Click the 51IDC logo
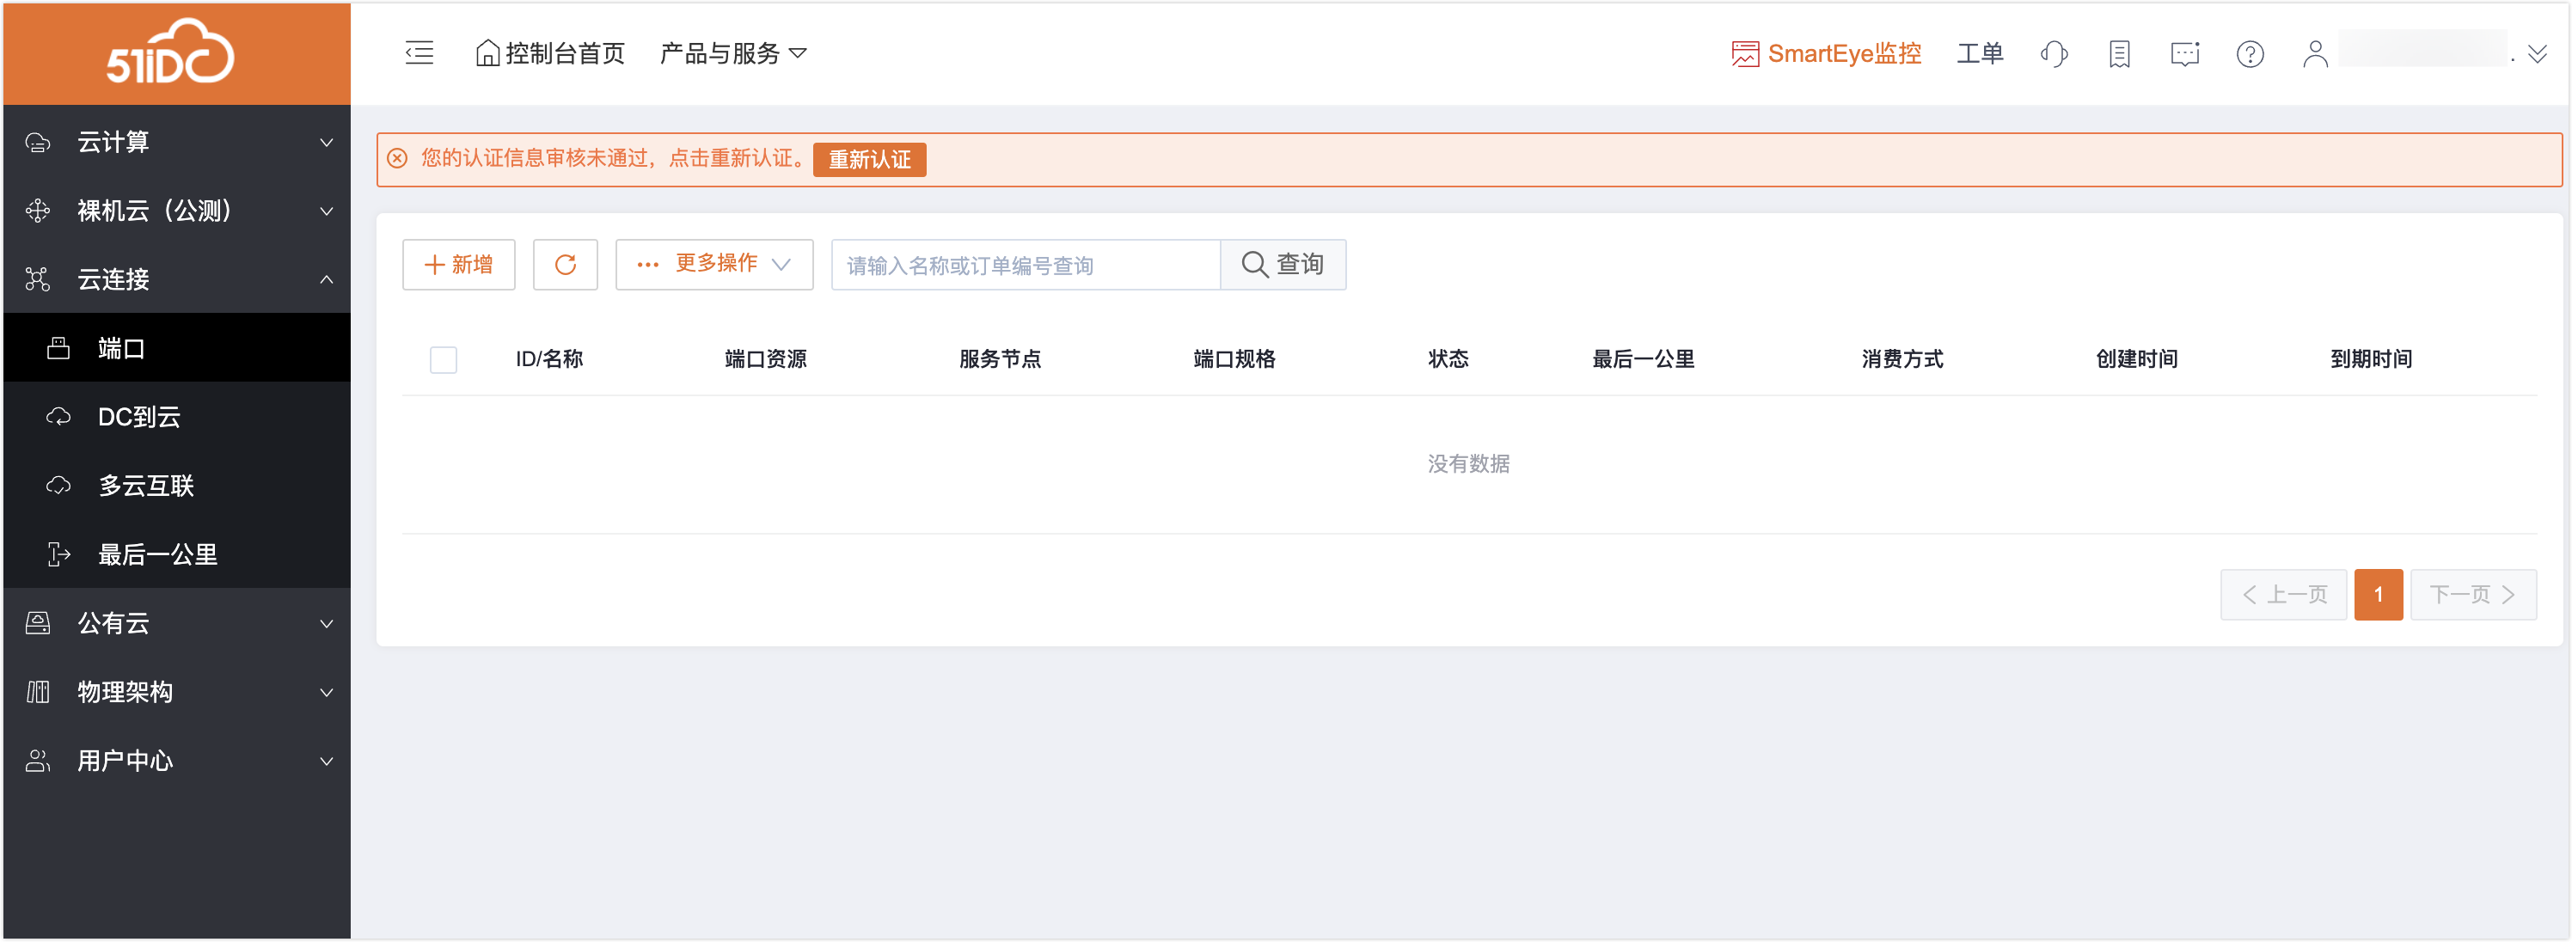2572x942 pixels. click(x=171, y=52)
